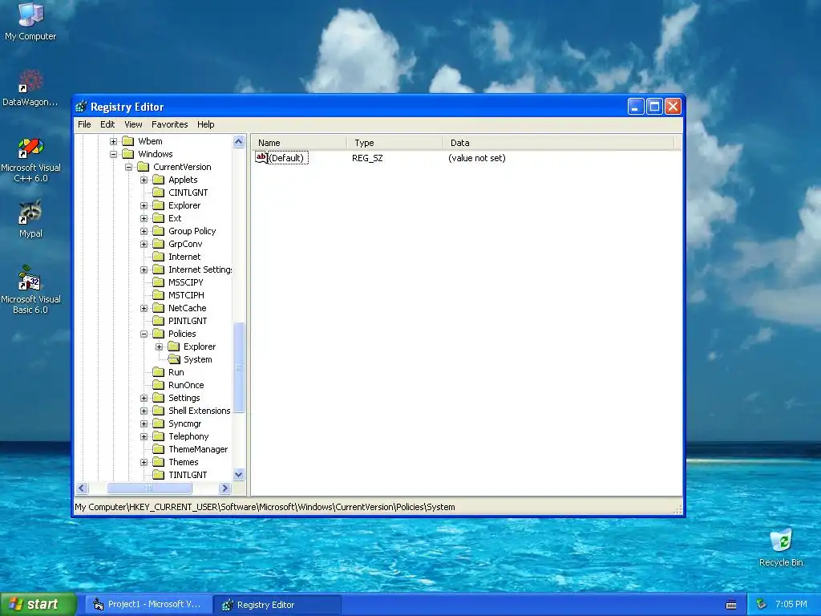Open the View menu
821x616 pixels.
coord(133,124)
